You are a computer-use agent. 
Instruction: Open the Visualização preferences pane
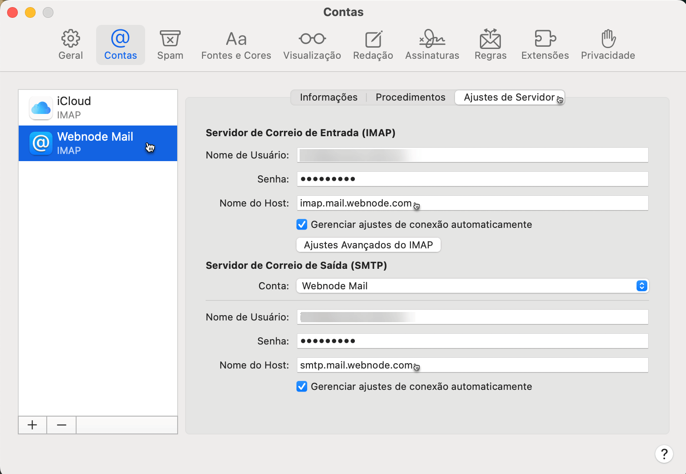pyautogui.click(x=312, y=45)
